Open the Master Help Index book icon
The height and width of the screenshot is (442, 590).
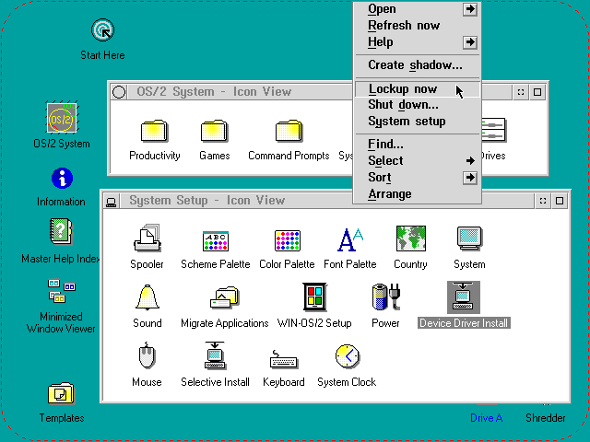[61, 231]
